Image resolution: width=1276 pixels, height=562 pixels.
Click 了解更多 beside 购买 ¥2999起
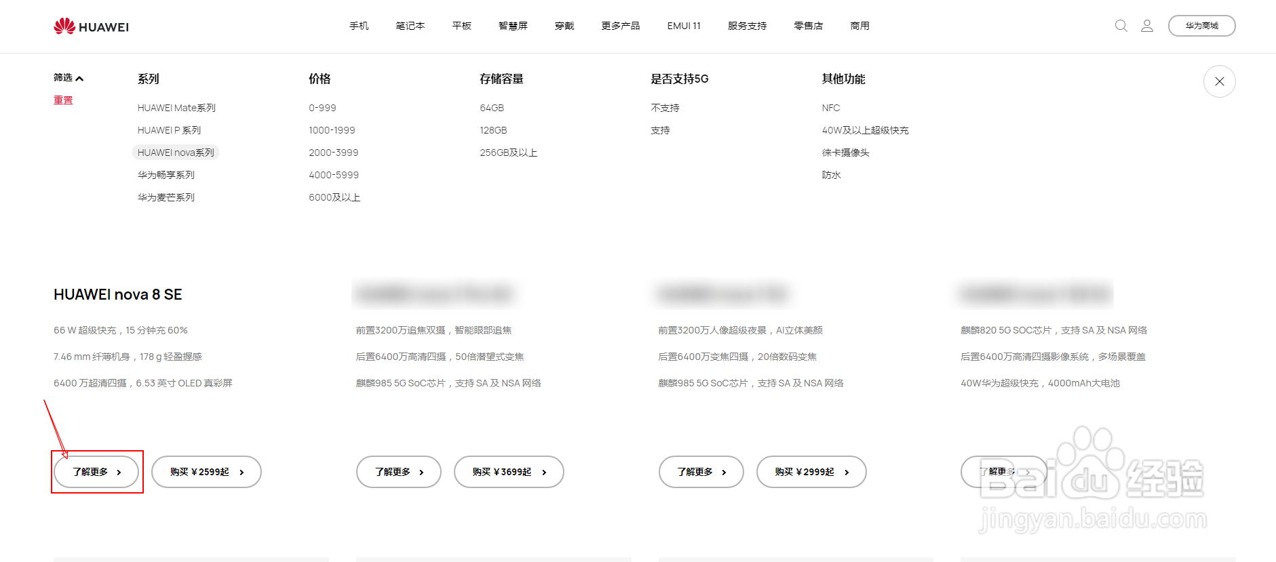click(x=701, y=472)
